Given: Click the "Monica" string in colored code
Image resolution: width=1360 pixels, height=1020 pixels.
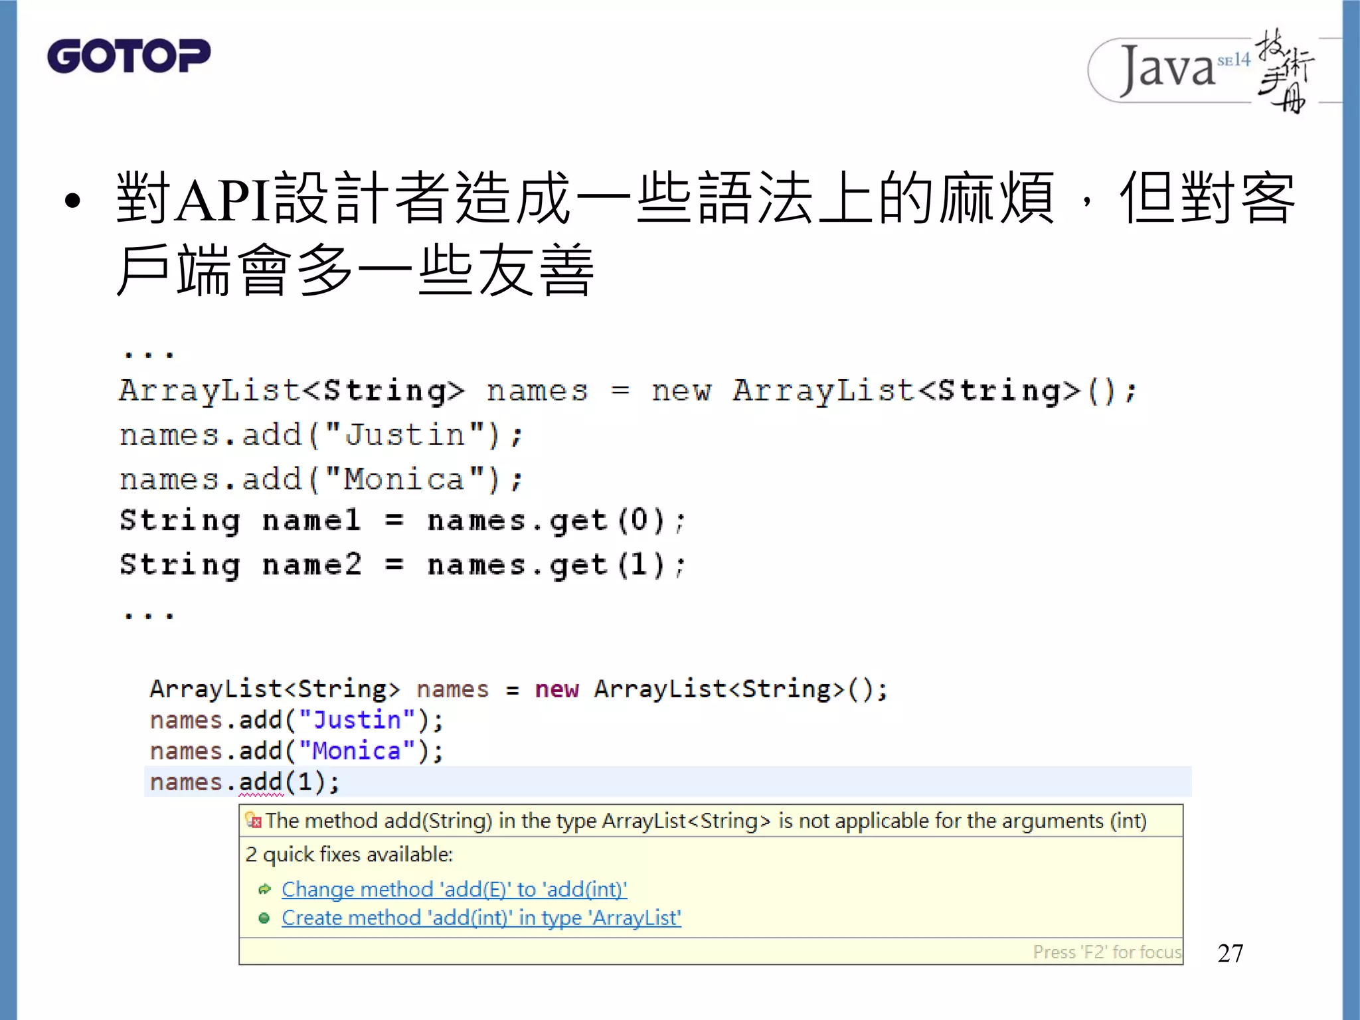Looking at the screenshot, I should click(x=357, y=751).
